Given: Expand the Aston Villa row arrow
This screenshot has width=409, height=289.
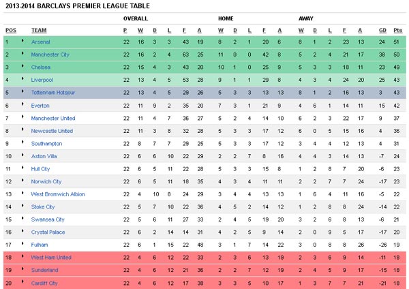Looking at the screenshot, I should [x=22, y=155].
